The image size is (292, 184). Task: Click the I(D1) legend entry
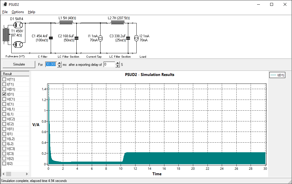point(277,75)
